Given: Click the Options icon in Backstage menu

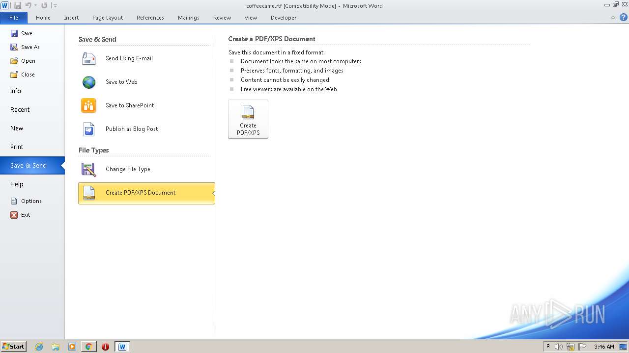Looking at the screenshot, I should pos(14,201).
